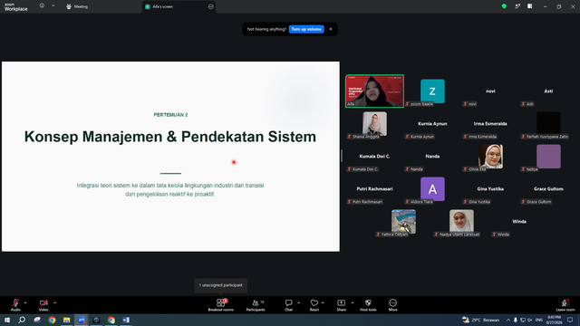Click the Asti participant name
The width and height of the screenshot is (580, 326).
pyautogui.click(x=548, y=91)
